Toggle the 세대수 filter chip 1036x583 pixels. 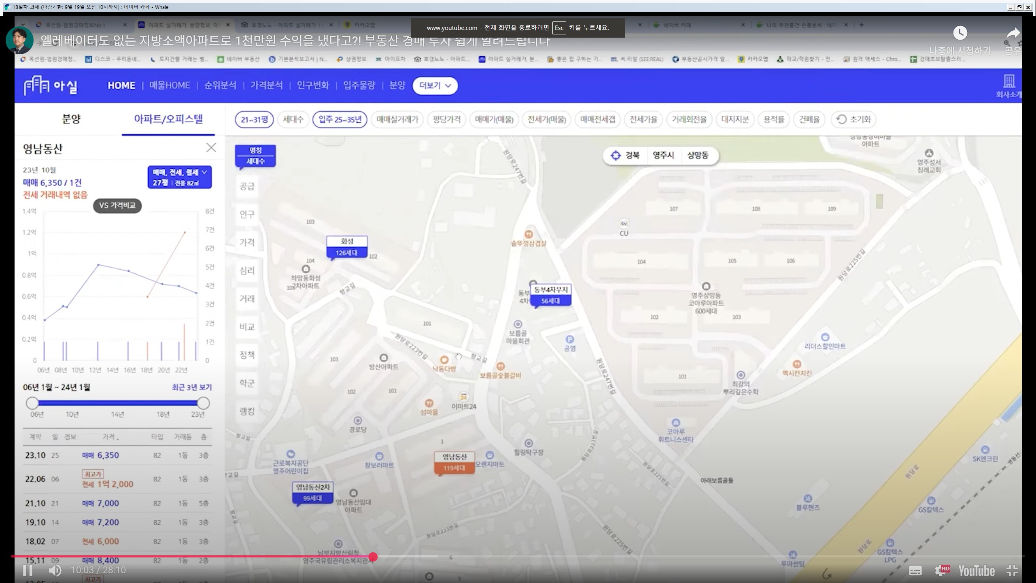(293, 119)
